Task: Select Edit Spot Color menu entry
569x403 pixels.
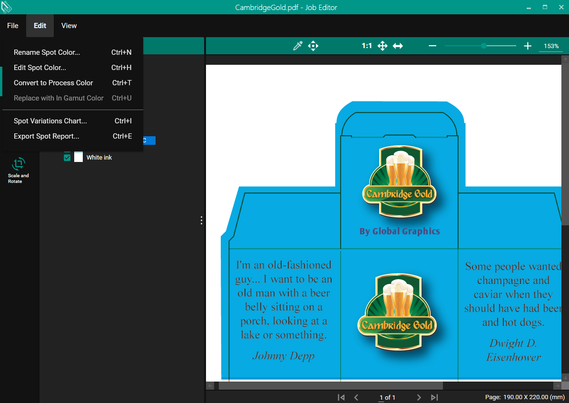Action: (x=40, y=68)
